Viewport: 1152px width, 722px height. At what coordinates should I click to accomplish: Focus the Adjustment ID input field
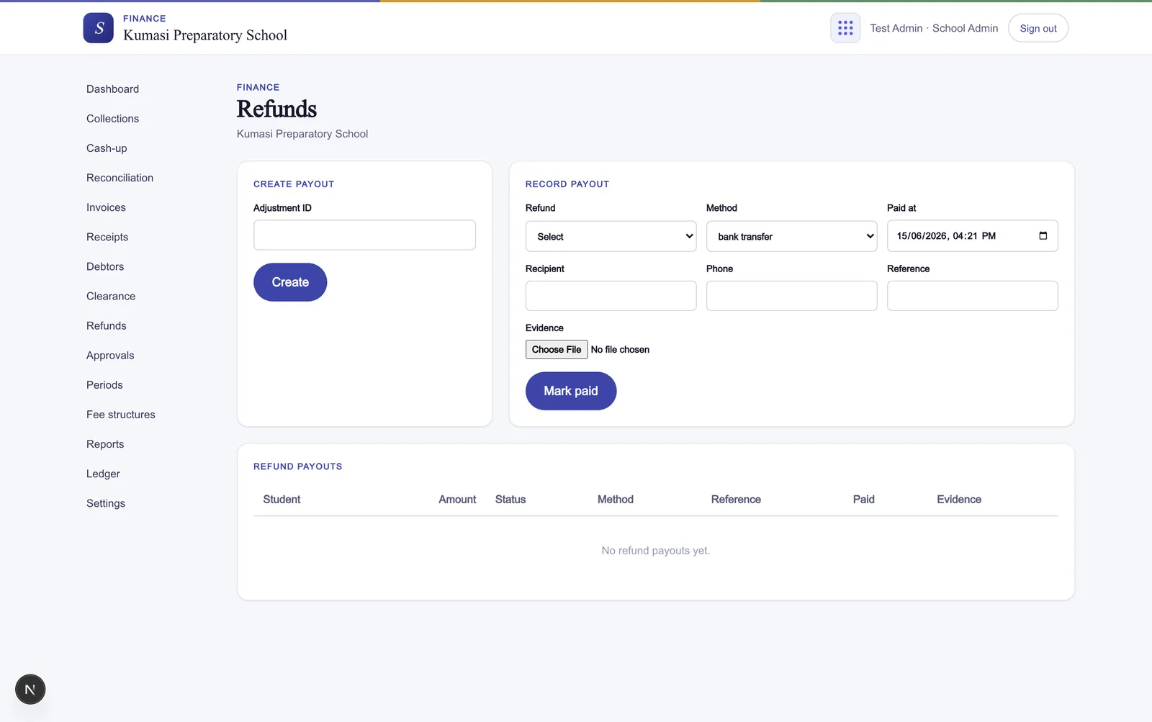[x=364, y=235]
